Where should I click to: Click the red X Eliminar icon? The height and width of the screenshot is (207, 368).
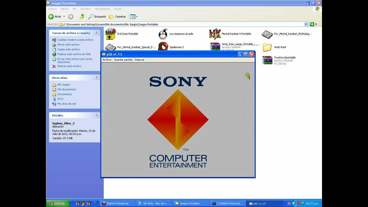pyautogui.click(x=54, y=66)
